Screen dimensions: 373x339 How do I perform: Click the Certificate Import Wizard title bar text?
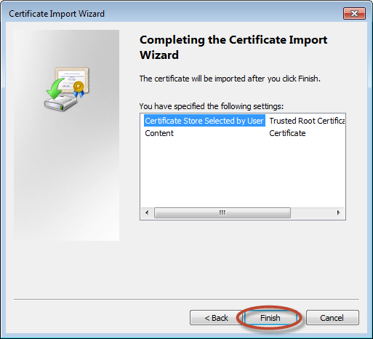(x=57, y=14)
